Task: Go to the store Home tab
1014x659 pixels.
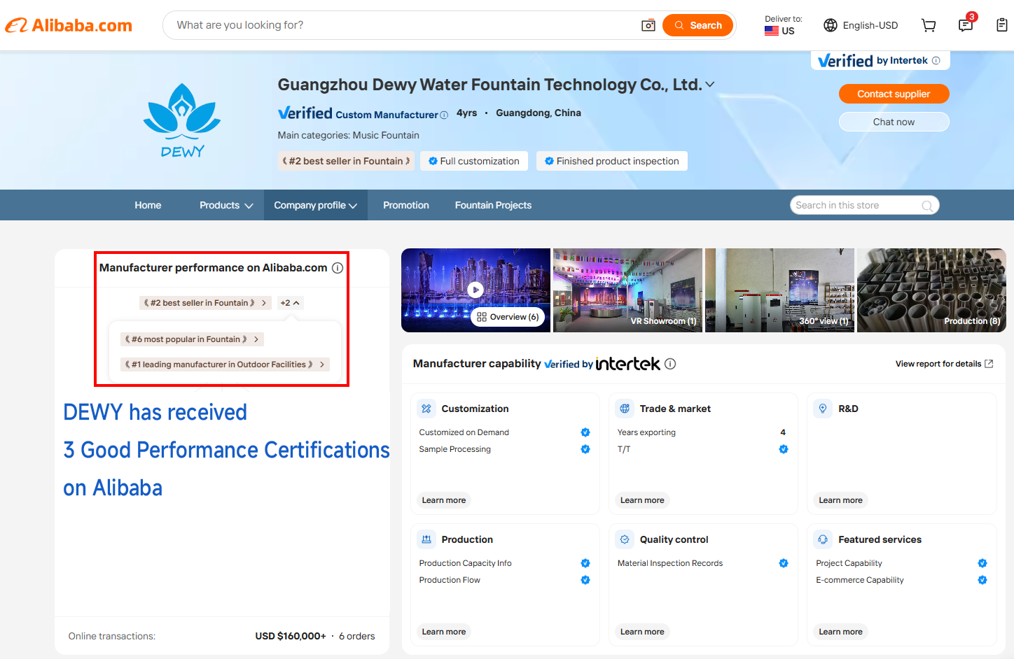Action: point(148,205)
